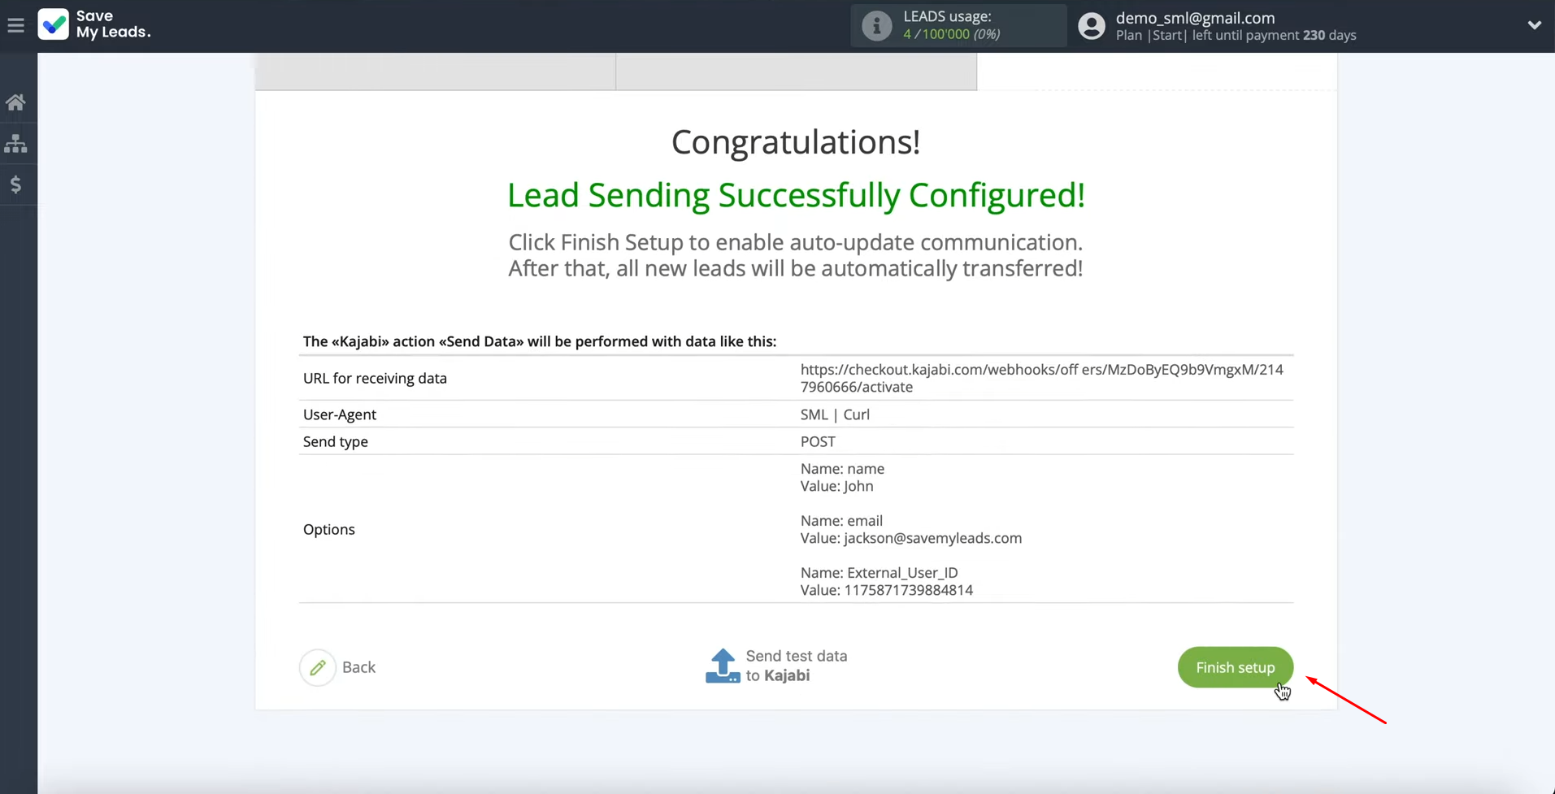Click the 'URL for receiving data' label
Viewport: 1555px width, 794px height.
pyautogui.click(x=375, y=378)
